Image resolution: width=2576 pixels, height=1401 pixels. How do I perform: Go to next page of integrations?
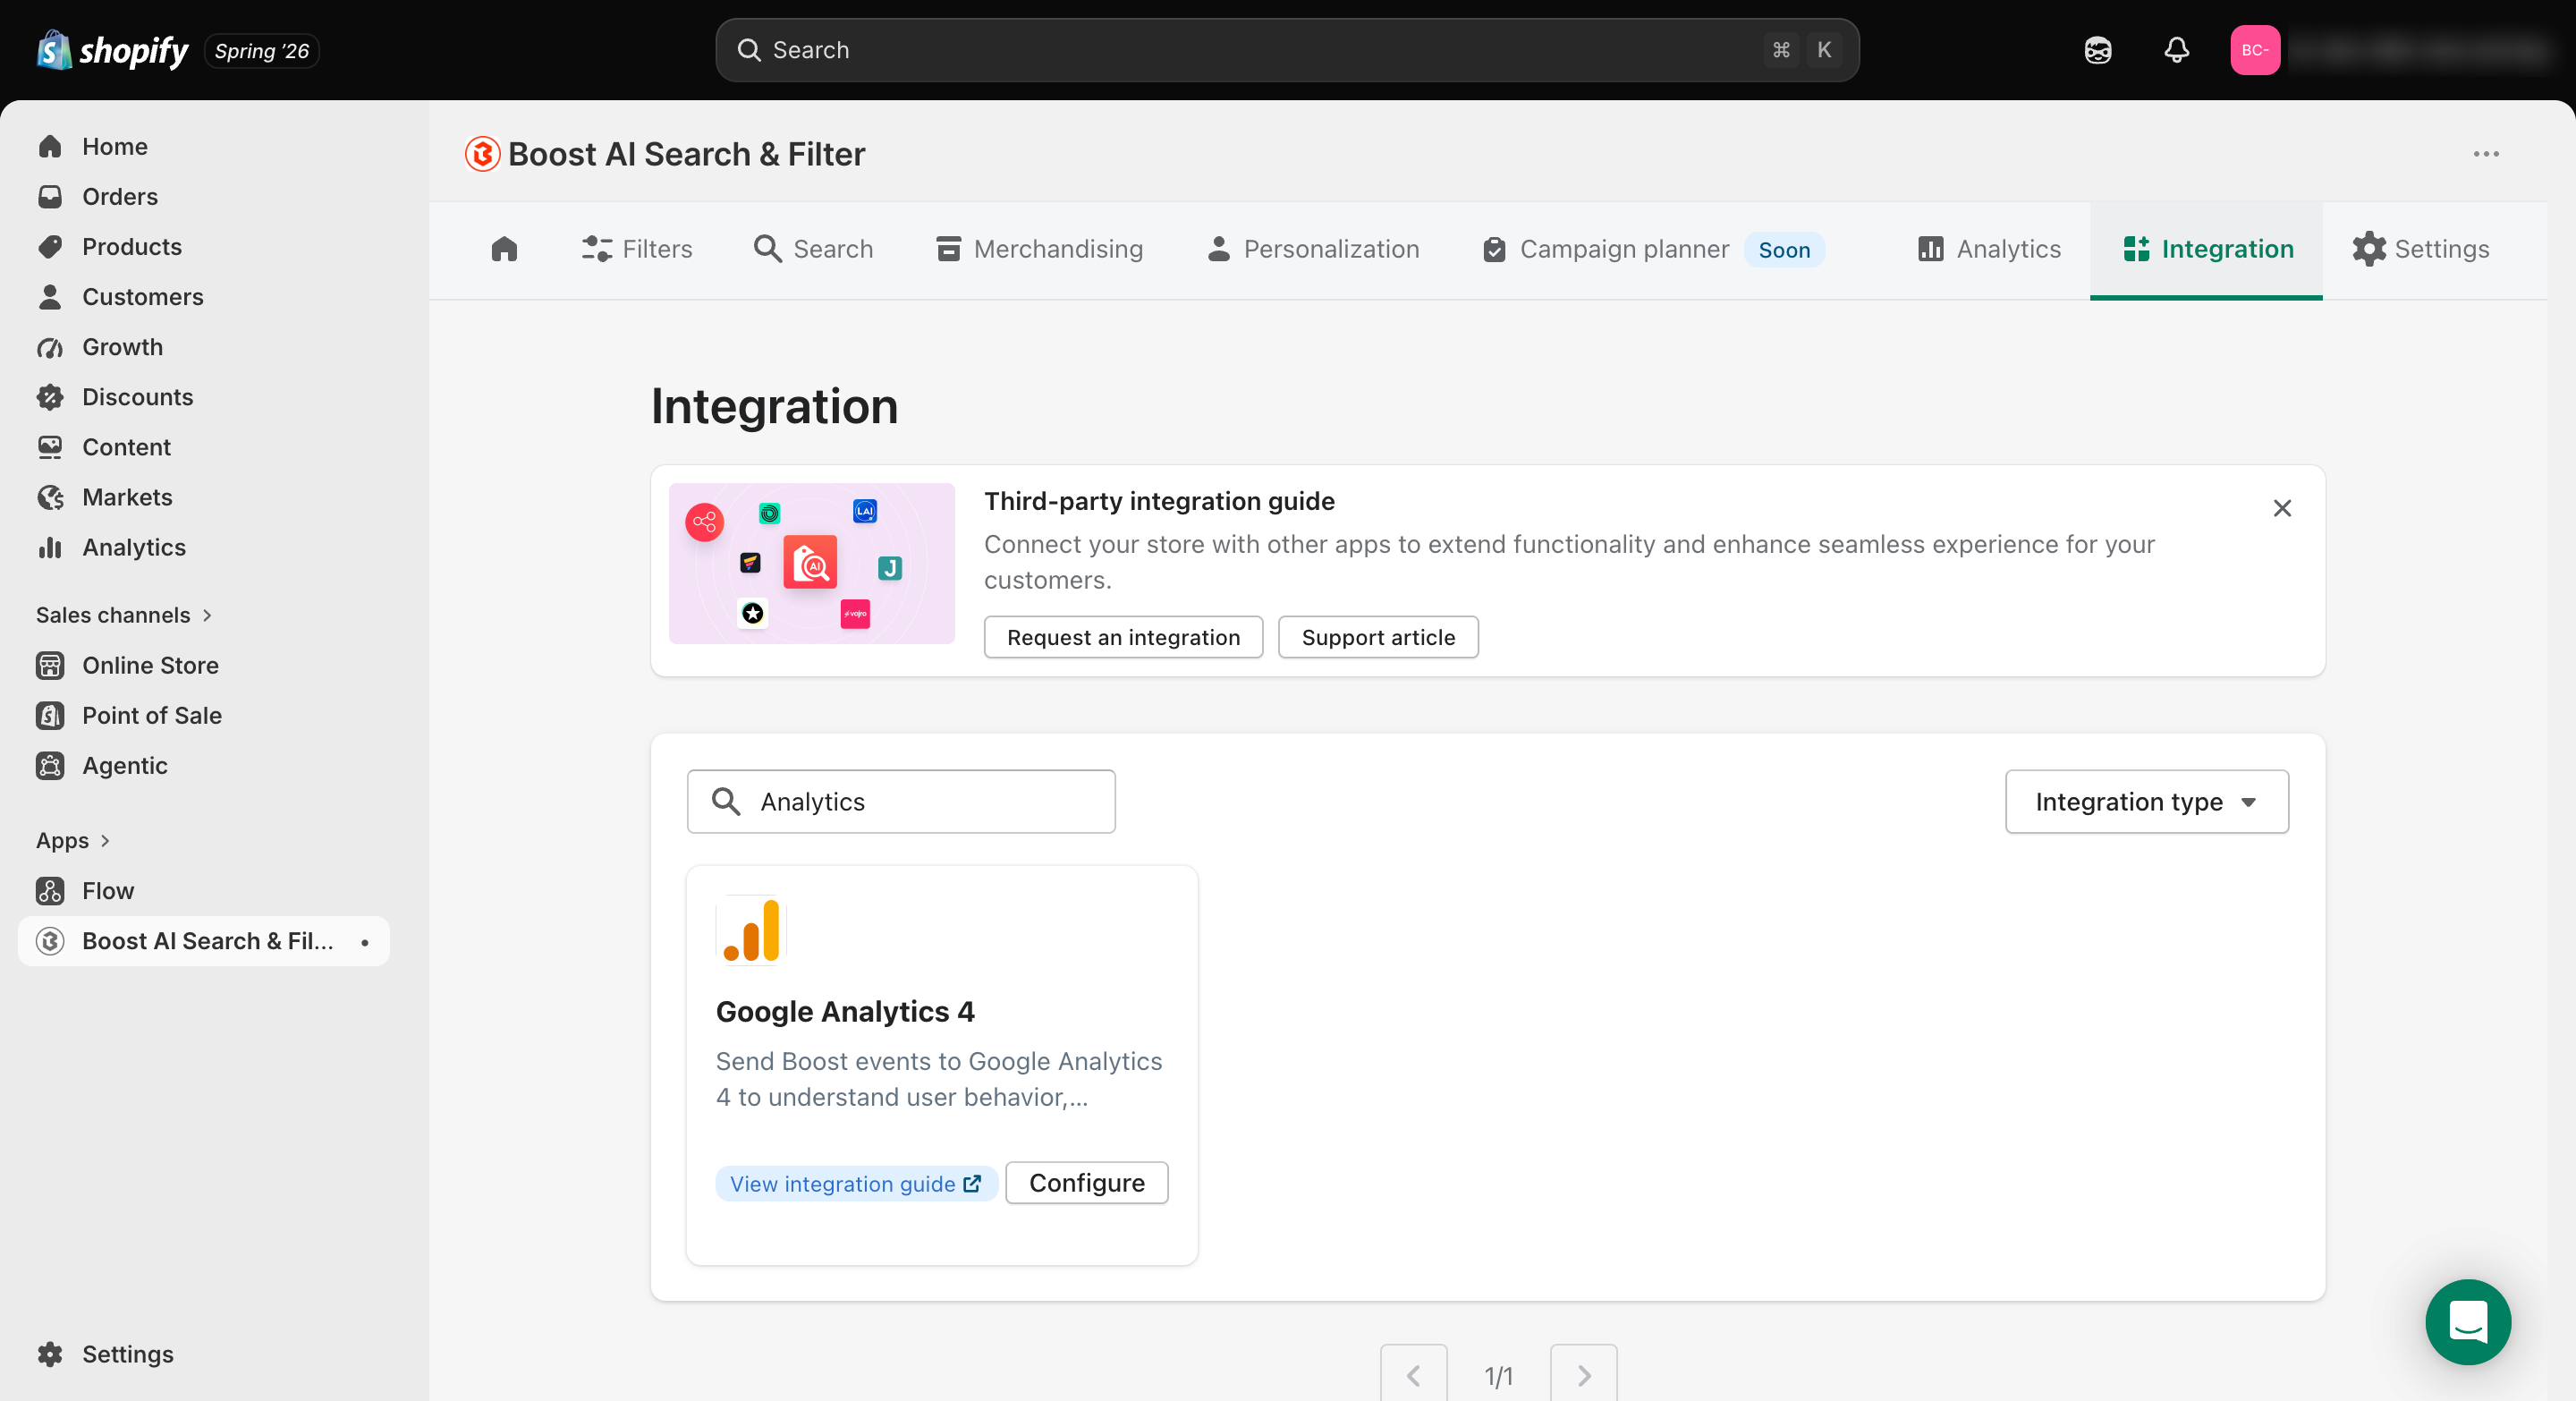click(1583, 1375)
